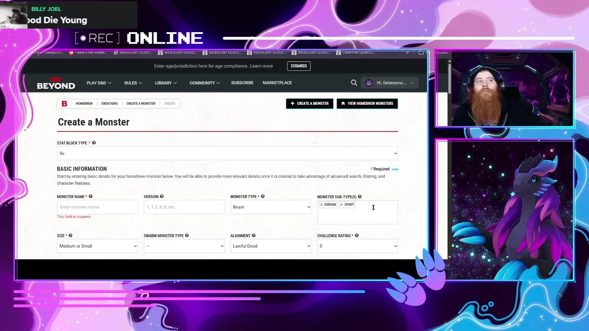Image resolution: width=589 pixels, height=331 pixels.
Task: Open Monster Type help icon
Action: 263,197
